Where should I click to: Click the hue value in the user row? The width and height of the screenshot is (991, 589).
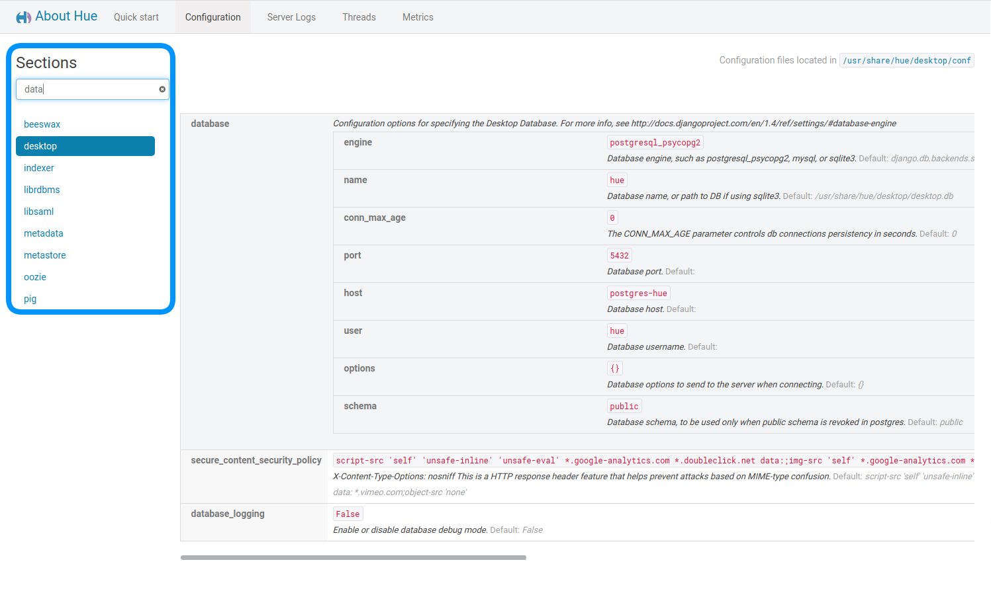[x=617, y=331]
